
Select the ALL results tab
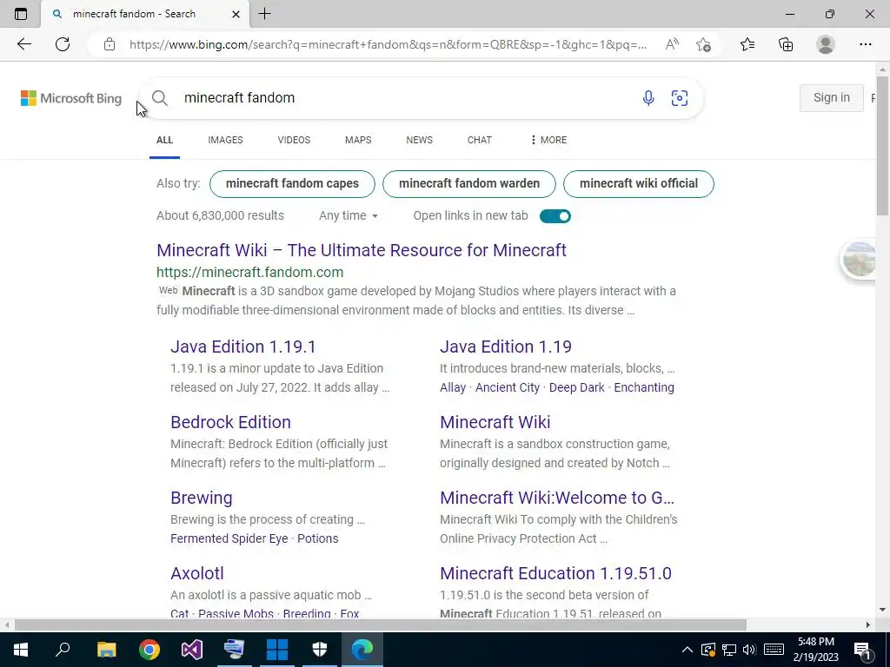[x=164, y=140]
